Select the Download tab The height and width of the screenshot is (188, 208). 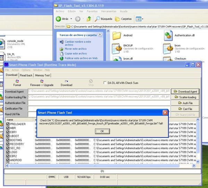click(x=11, y=75)
